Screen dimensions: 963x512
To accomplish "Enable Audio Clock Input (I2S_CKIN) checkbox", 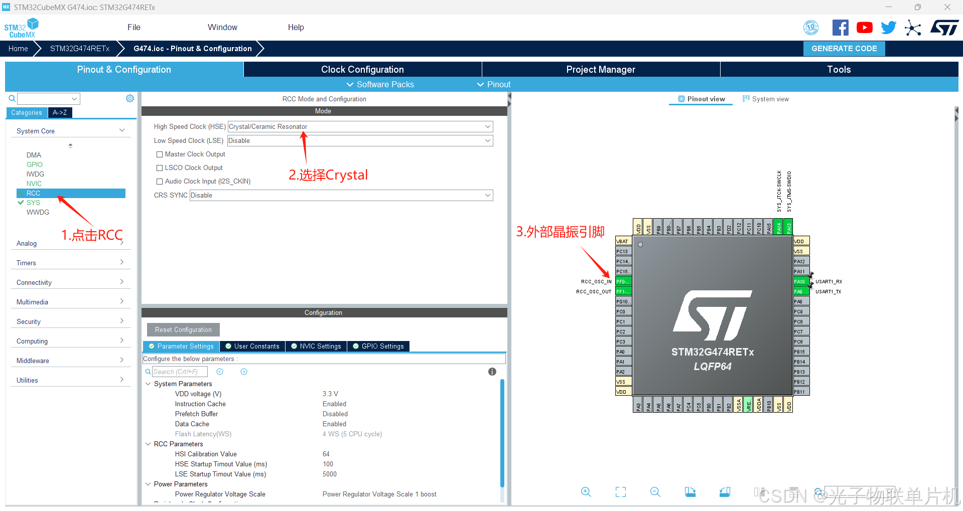I will coord(160,182).
